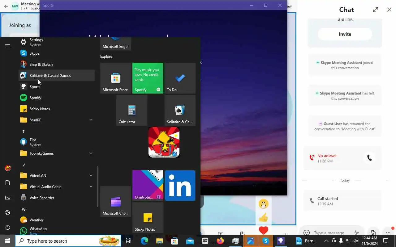The height and width of the screenshot is (247, 396).
Task: Expand the ToomkyGames folder
Action: click(57, 153)
